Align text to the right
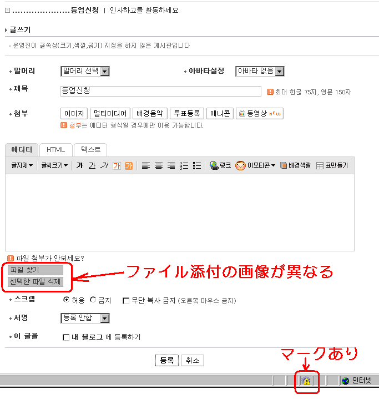The image size is (379, 399). [x=171, y=166]
